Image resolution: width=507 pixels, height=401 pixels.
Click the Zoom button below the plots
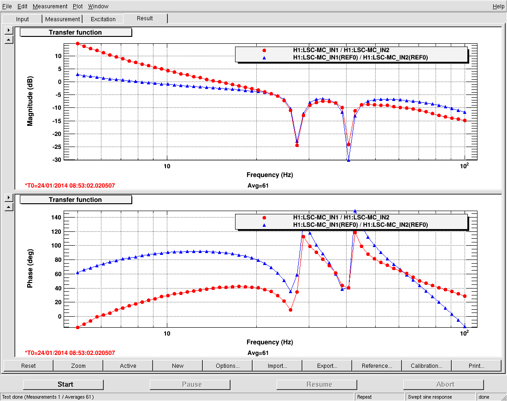[78, 366]
